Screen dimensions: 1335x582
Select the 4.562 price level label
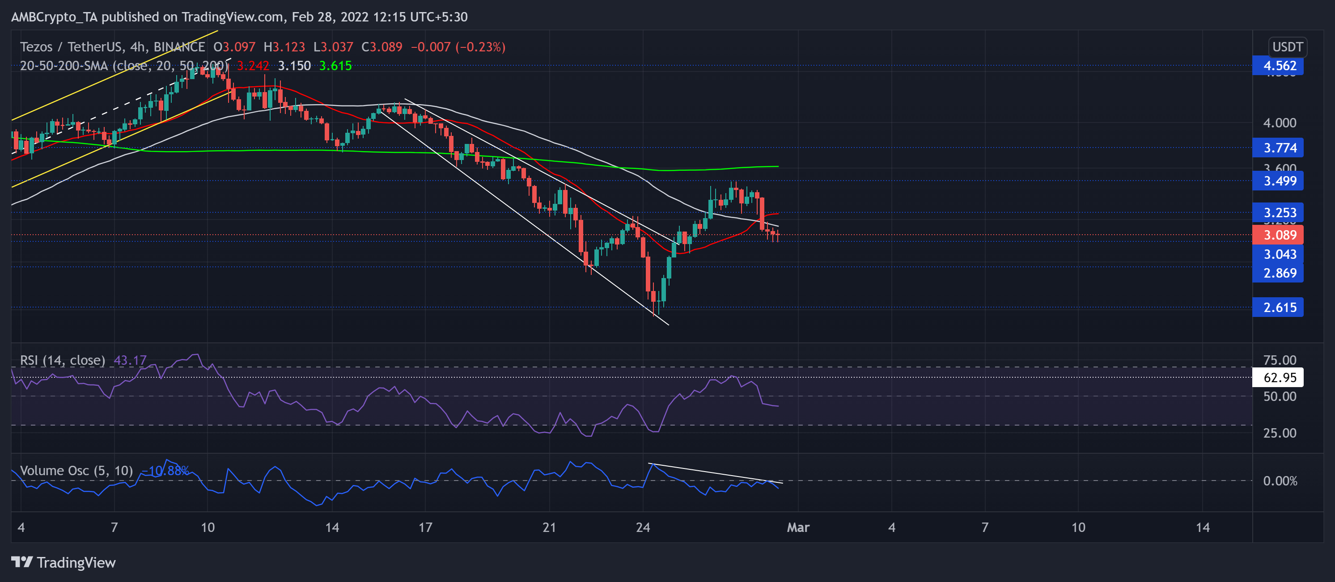pyautogui.click(x=1278, y=66)
